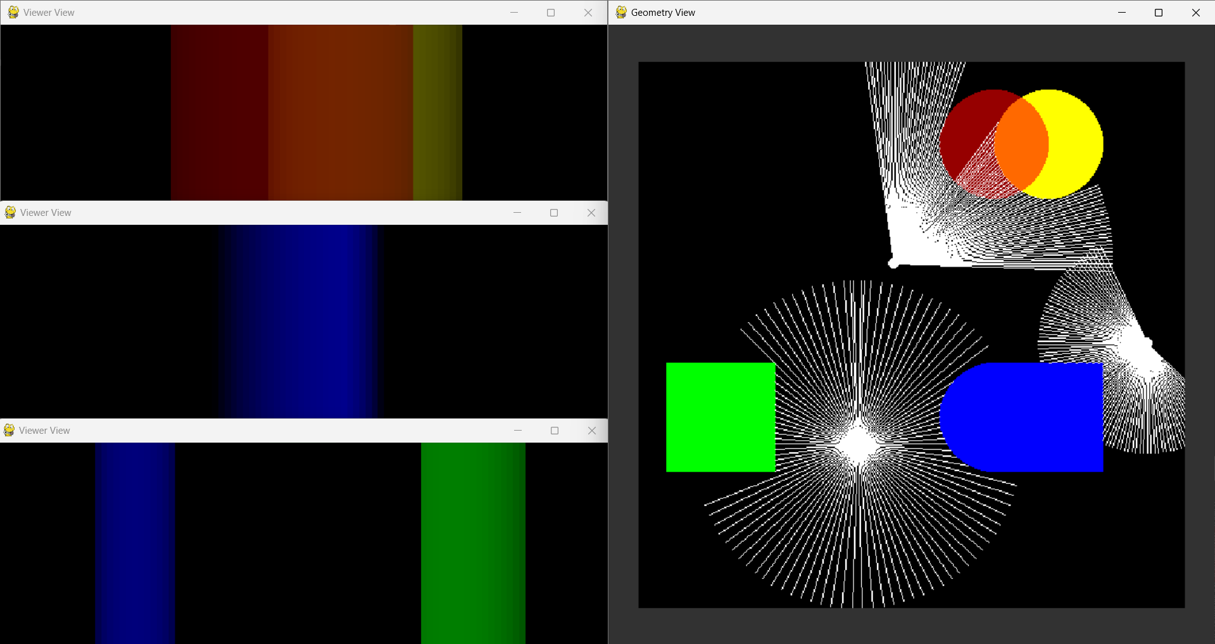Click the Python icon on the top Viewer View
Screen dimensions: 1215x644
point(12,12)
